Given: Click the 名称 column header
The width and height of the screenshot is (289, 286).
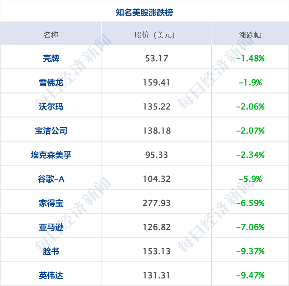Looking at the screenshot, I should [x=51, y=35].
